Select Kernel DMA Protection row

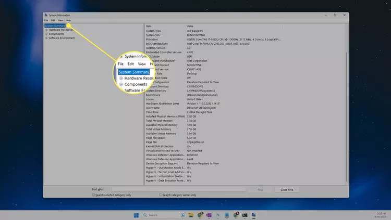(x=246, y=146)
